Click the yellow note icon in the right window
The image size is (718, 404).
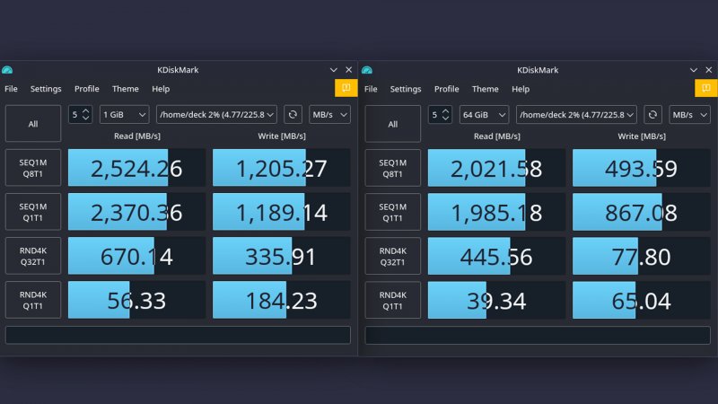706,88
